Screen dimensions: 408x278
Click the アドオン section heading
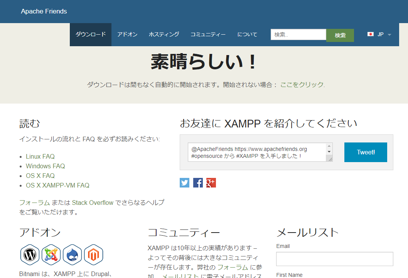tap(40, 232)
